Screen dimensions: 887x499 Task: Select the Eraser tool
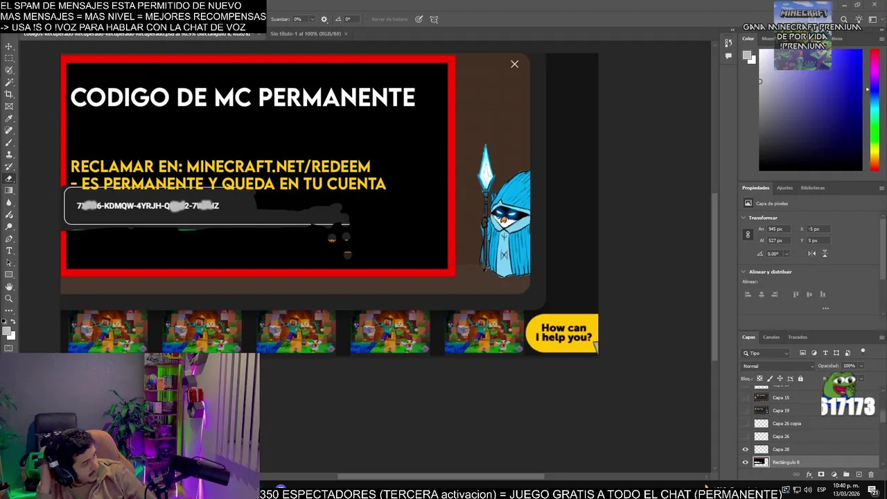click(9, 179)
